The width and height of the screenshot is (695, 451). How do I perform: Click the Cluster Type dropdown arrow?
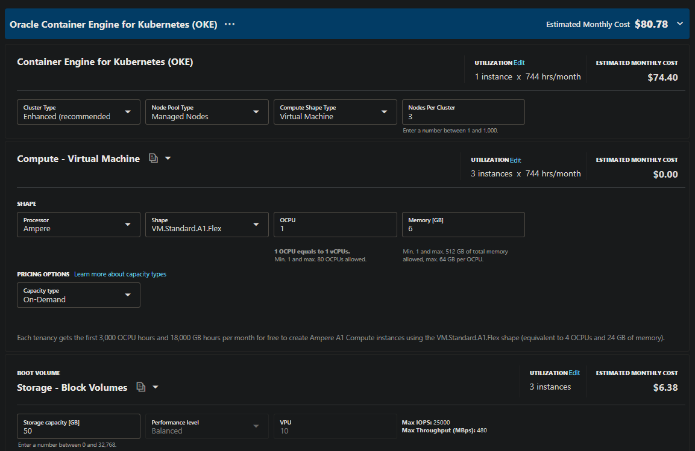pyautogui.click(x=128, y=111)
